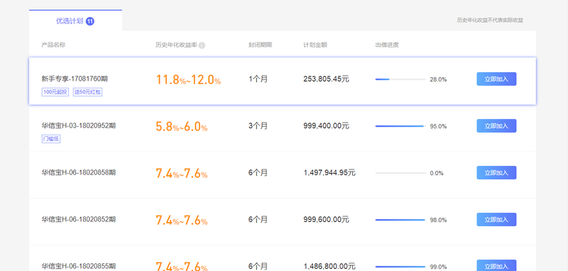Click the 28.0% lending progress bar

[400, 79]
